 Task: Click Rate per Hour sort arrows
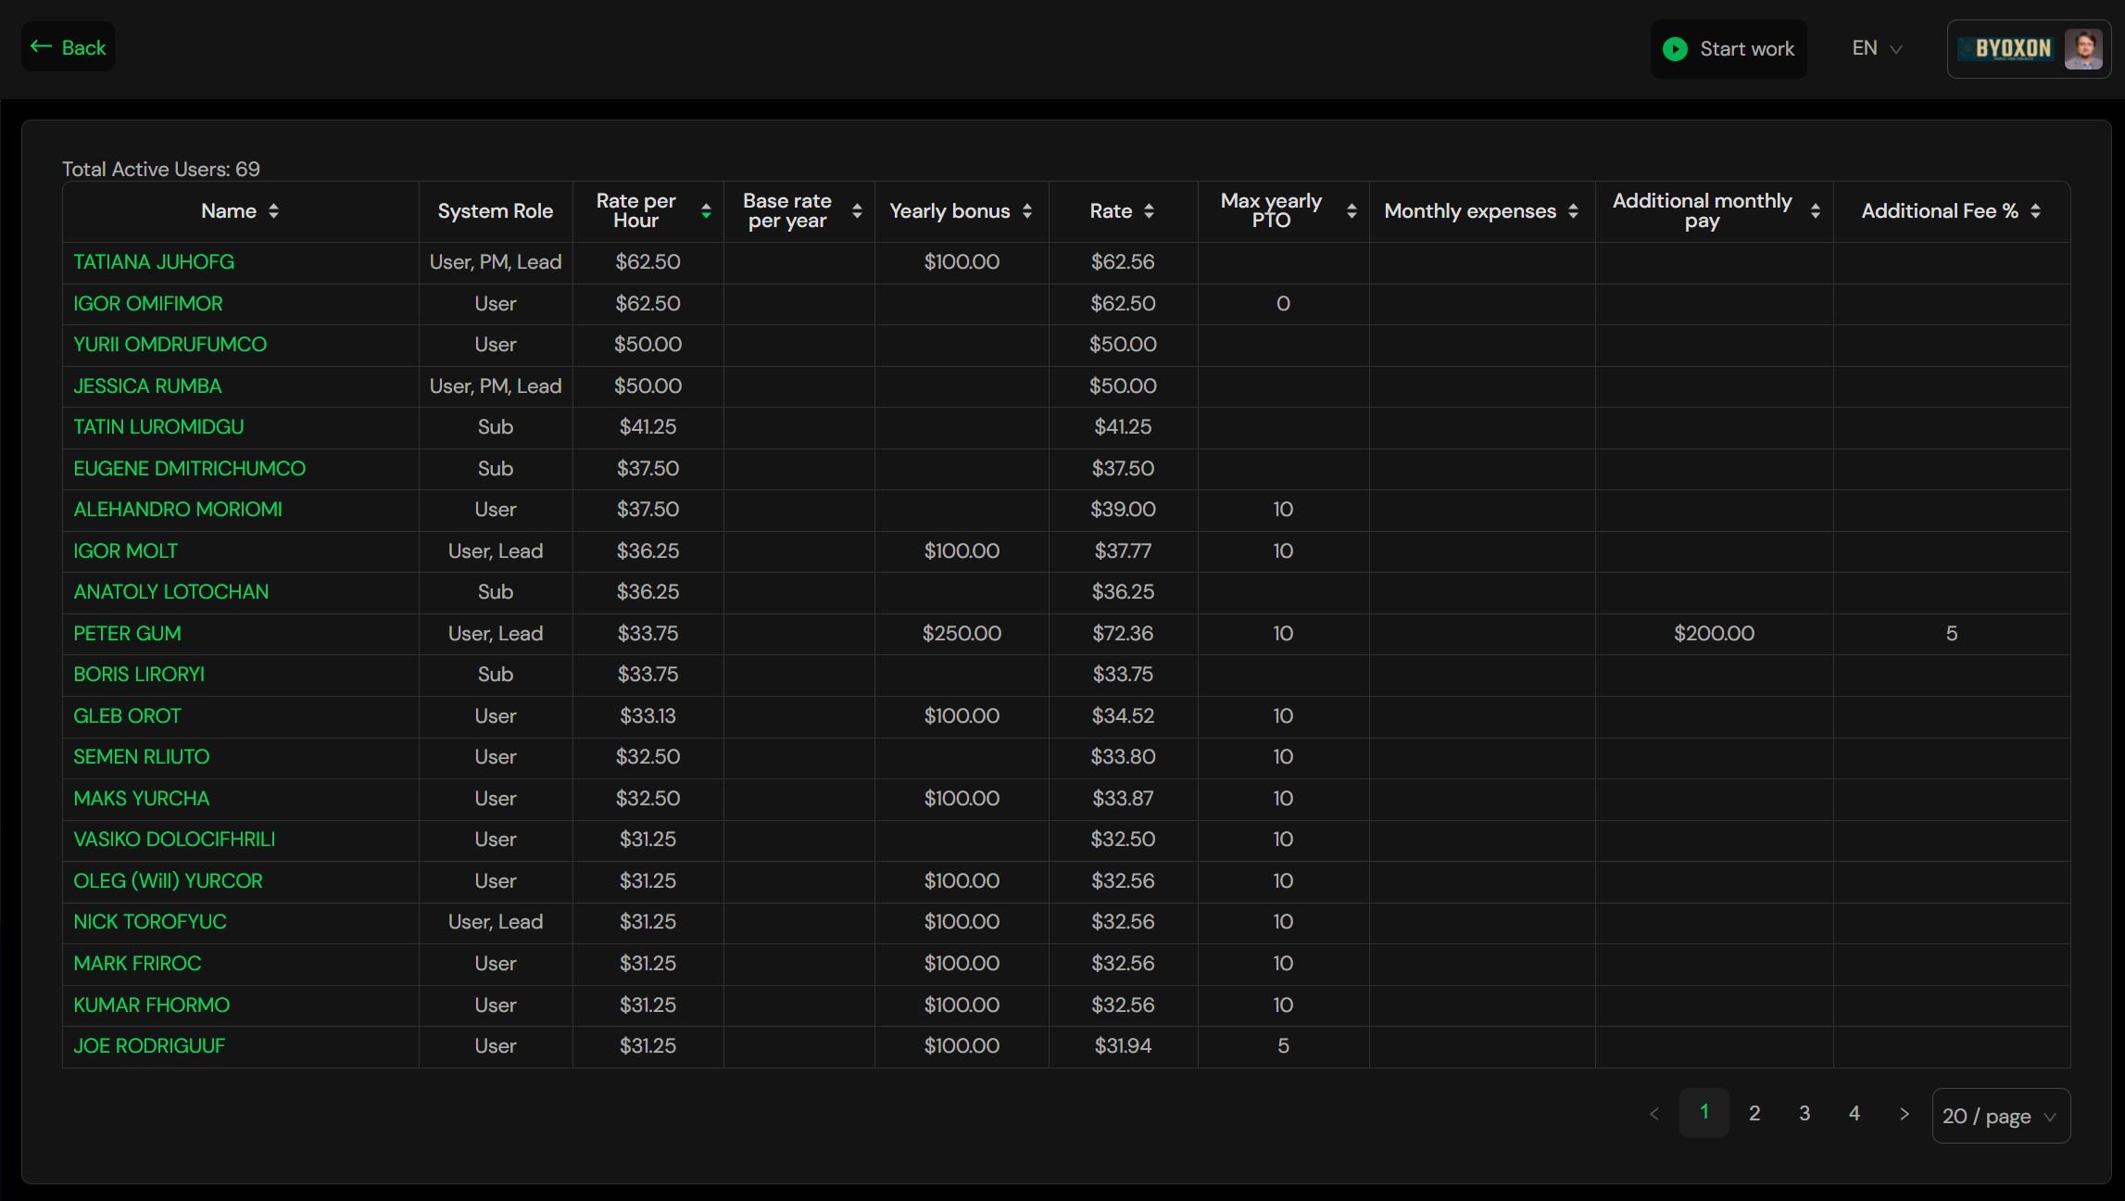[x=706, y=211]
